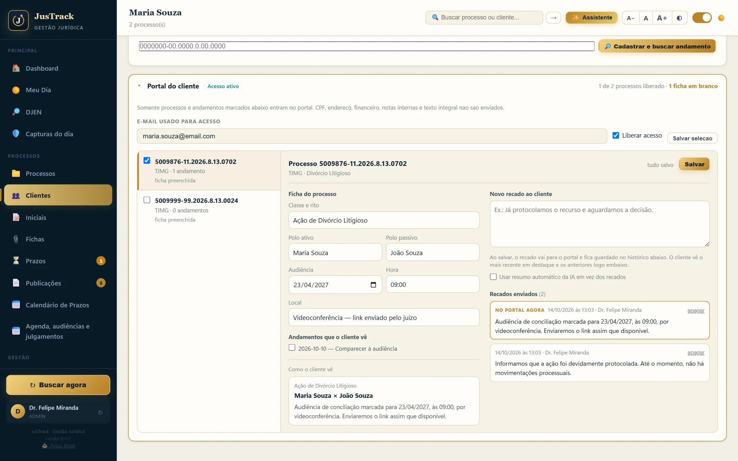The width and height of the screenshot is (738, 461).
Task: Click apagar on the protocolada recado
Action: click(696, 352)
